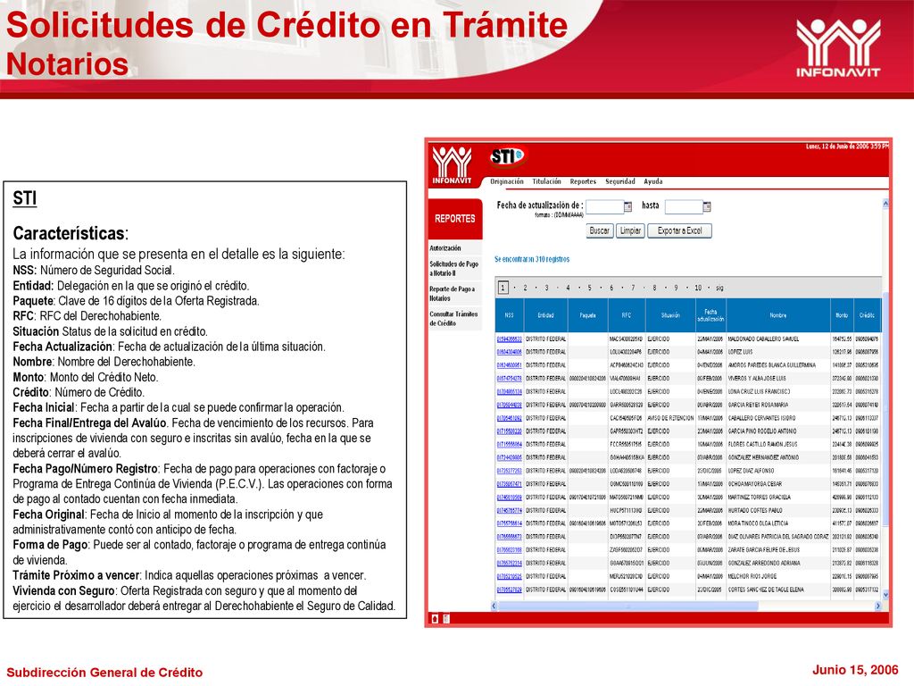Click the STI logo in the header
The height and width of the screenshot is (686, 914).
pyautogui.click(x=507, y=156)
